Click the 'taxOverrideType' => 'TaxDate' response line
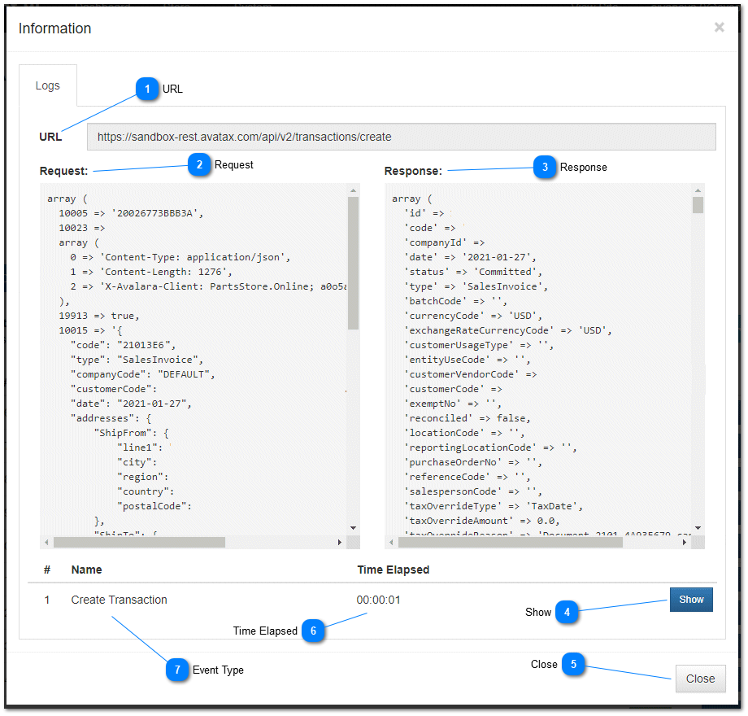The image size is (748, 716). click(x=494, y=505)
